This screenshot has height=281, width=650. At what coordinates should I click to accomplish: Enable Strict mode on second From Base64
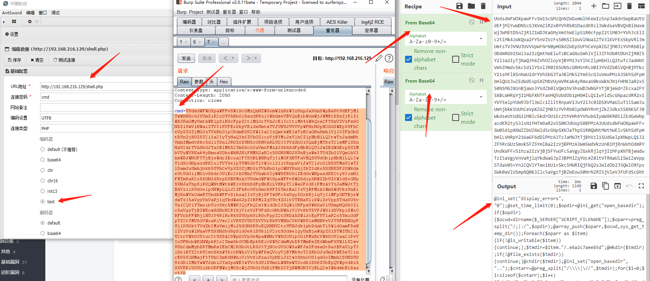(456, 117)
